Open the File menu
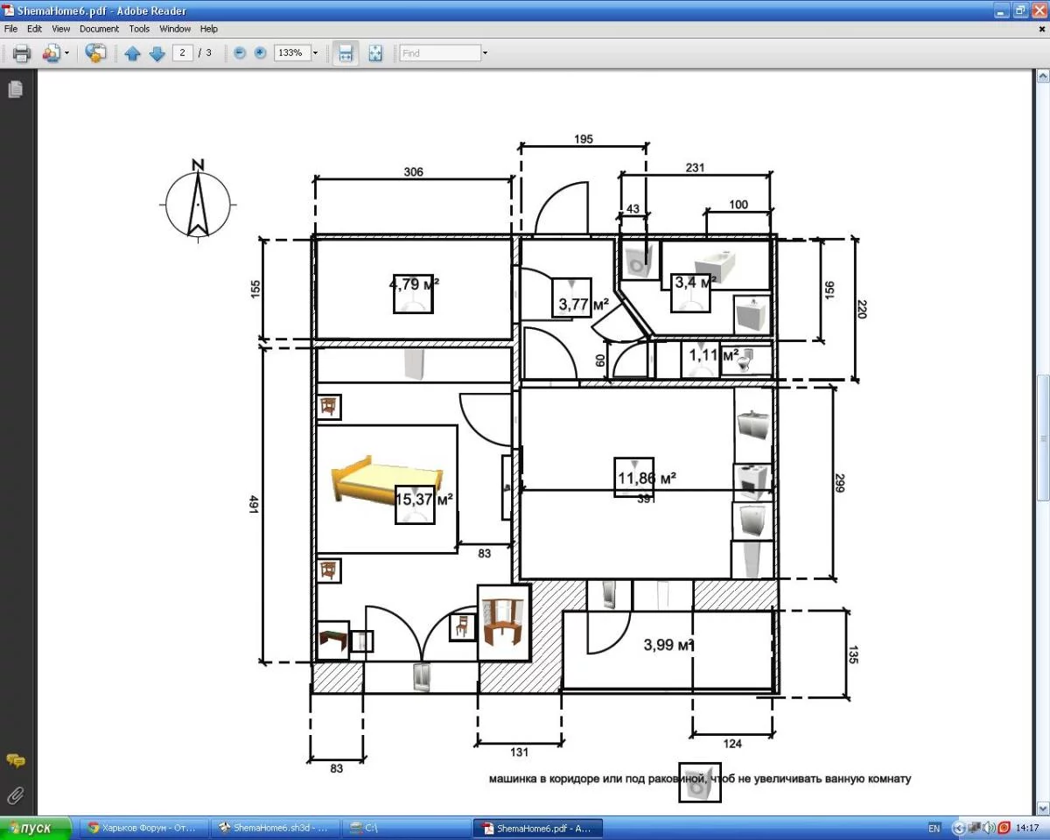Screen dimensions: 1050x840 [x=10, y=29]
